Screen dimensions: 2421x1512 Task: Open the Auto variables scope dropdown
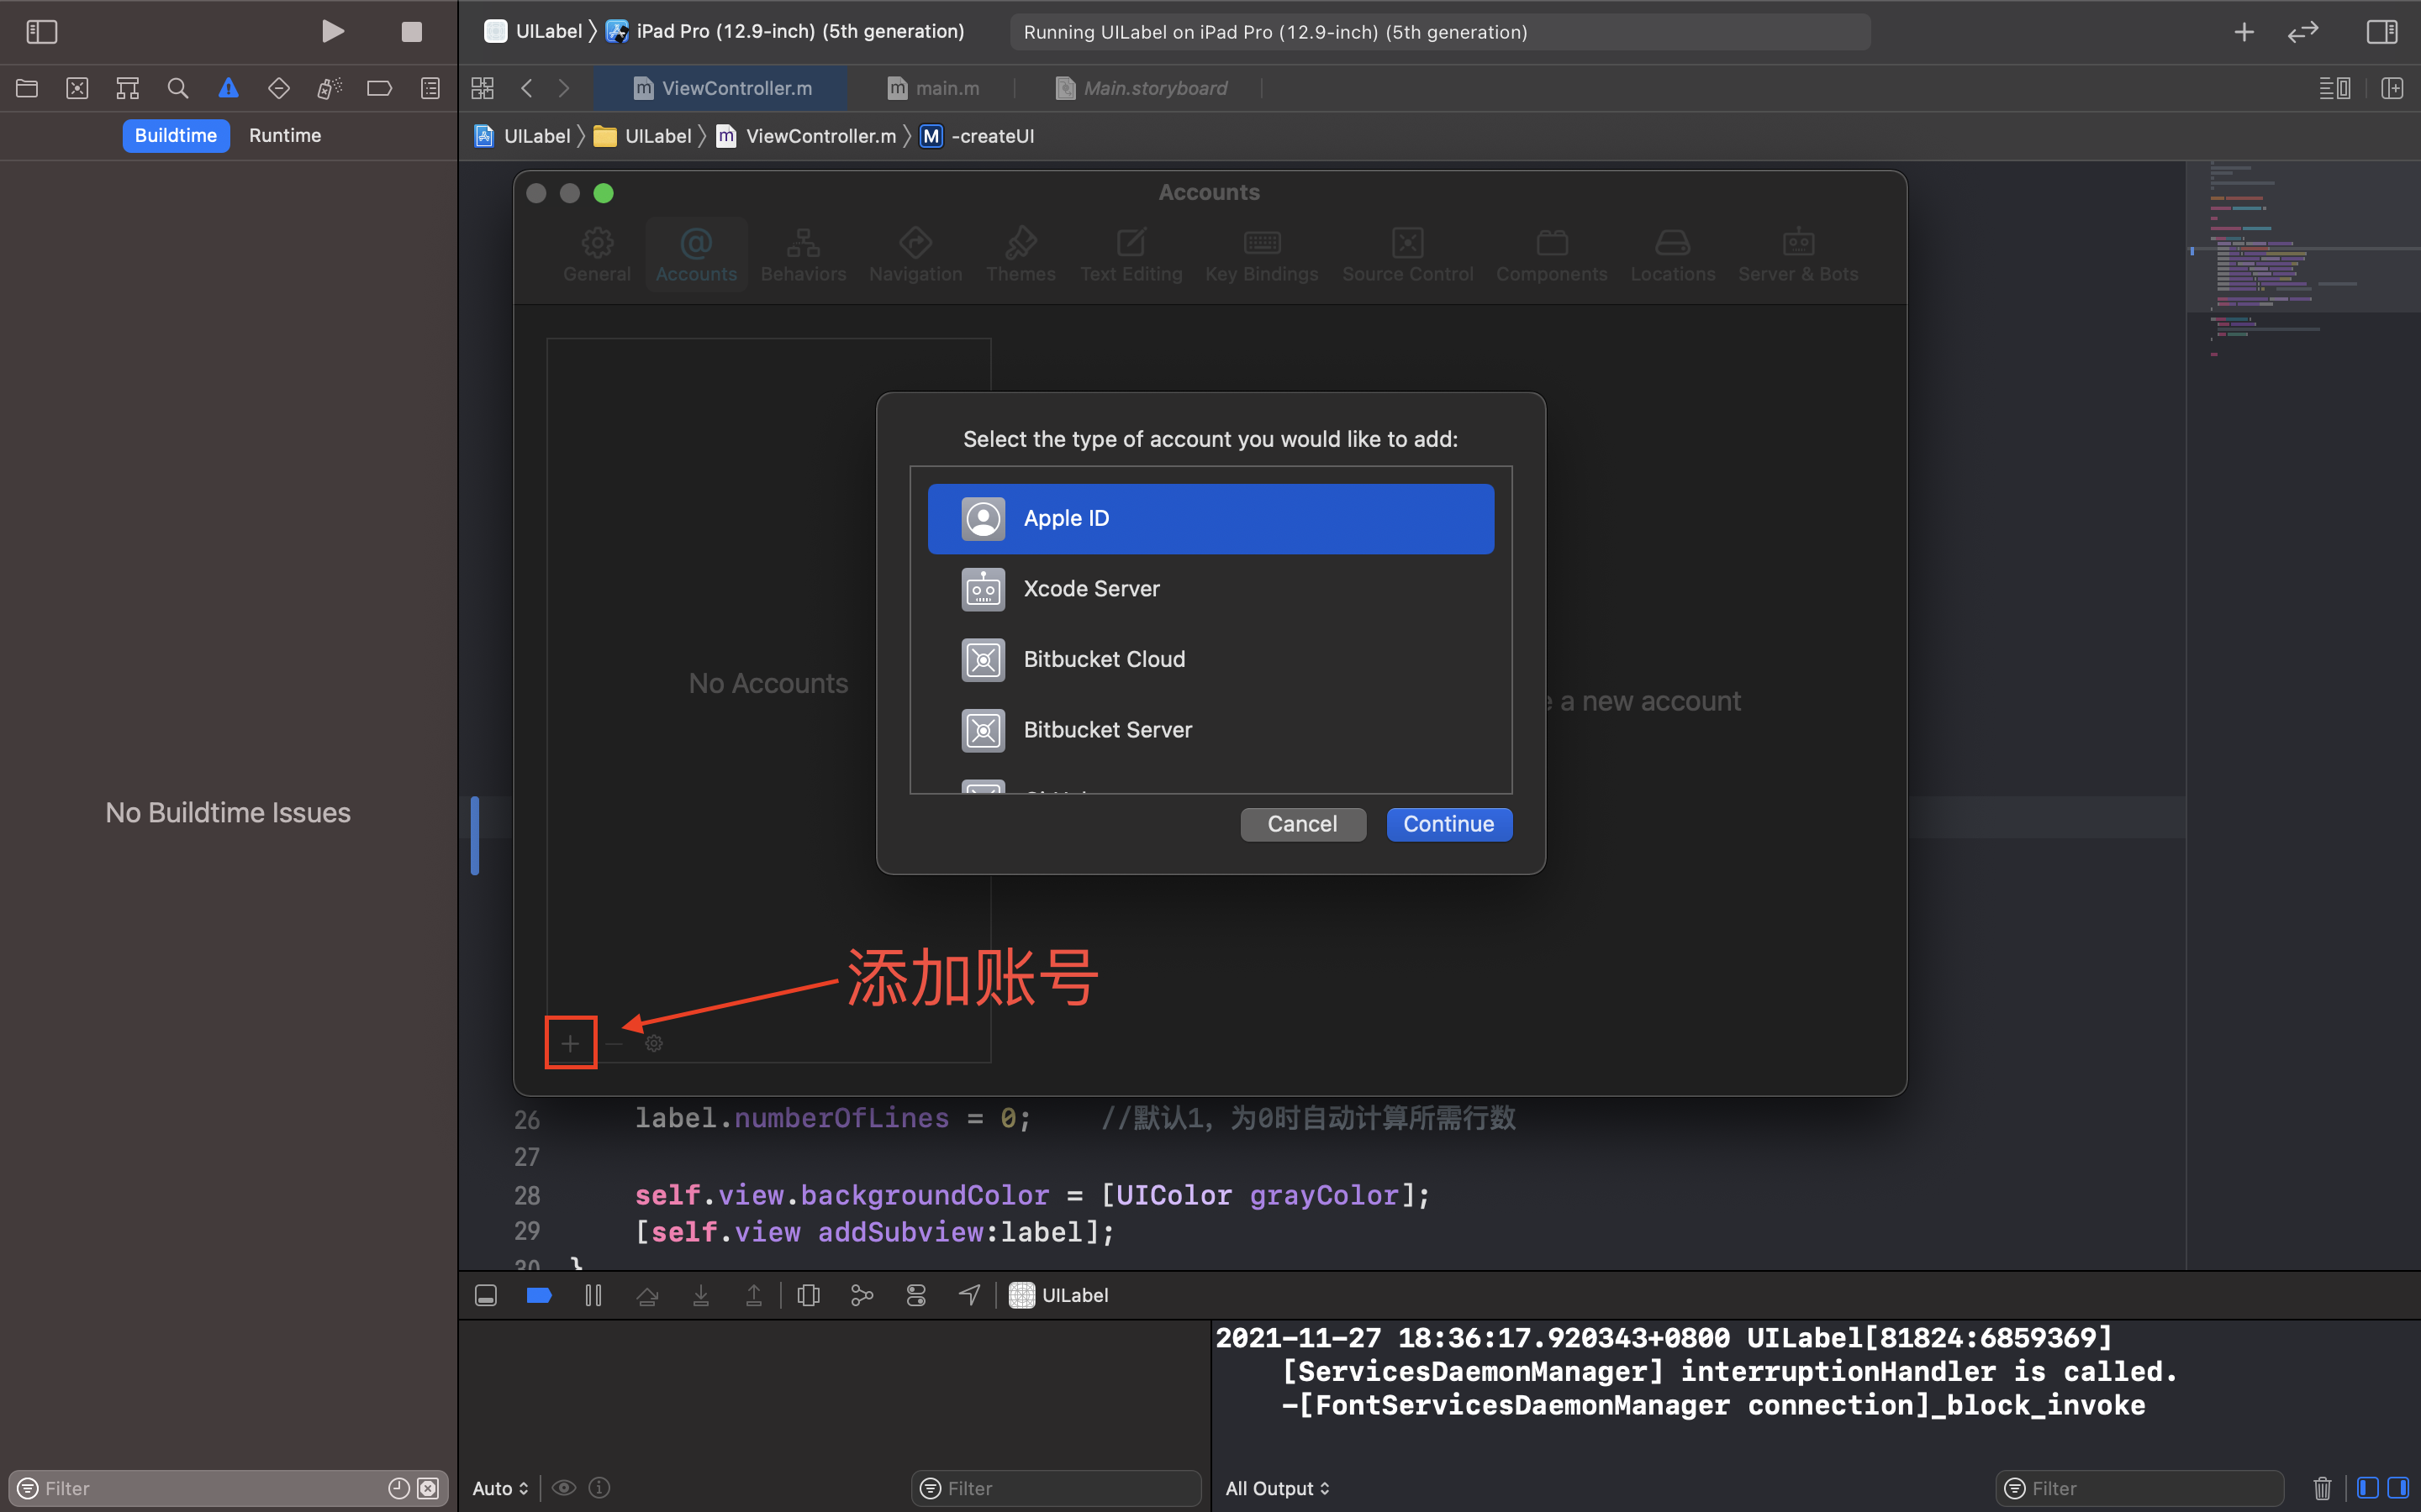tap(500, 1488)
